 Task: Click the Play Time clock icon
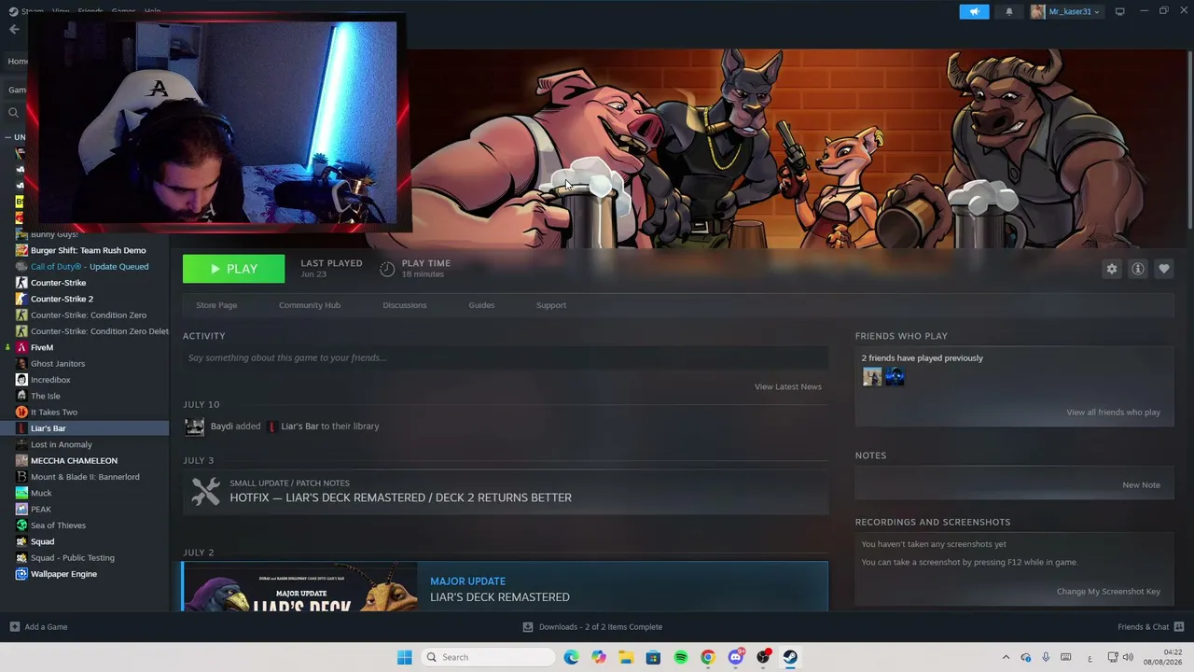pos(387,270)
